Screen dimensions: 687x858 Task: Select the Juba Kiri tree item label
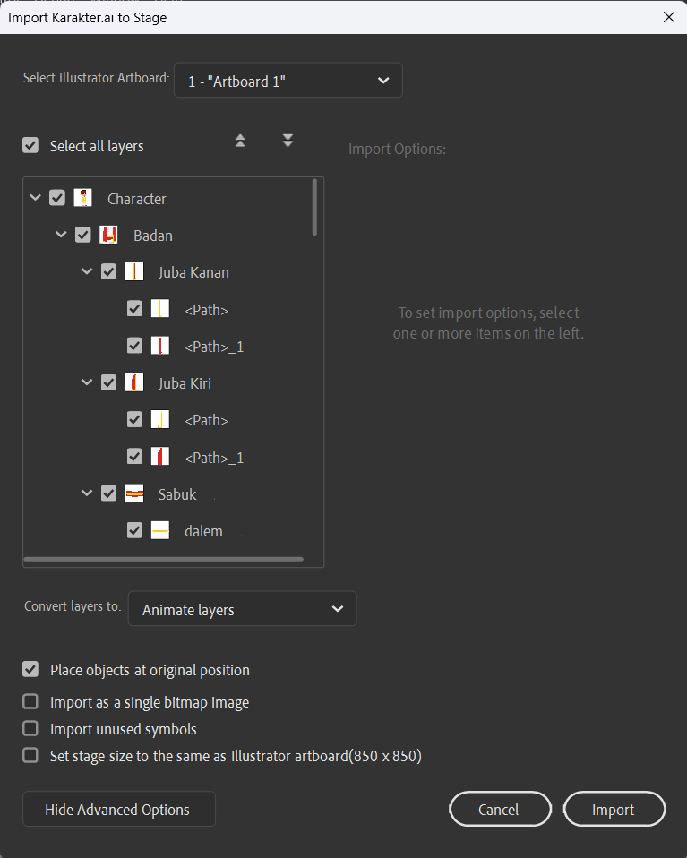(x=185, y=383)
